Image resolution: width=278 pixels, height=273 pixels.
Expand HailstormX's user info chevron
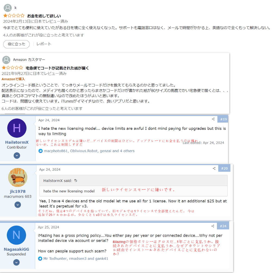(x=17, y=156)
